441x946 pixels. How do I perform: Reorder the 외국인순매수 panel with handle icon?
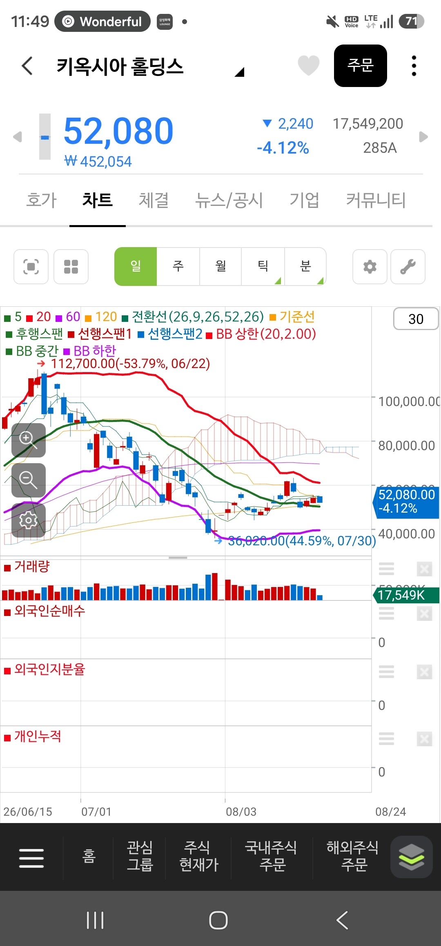tap(386, 613)
